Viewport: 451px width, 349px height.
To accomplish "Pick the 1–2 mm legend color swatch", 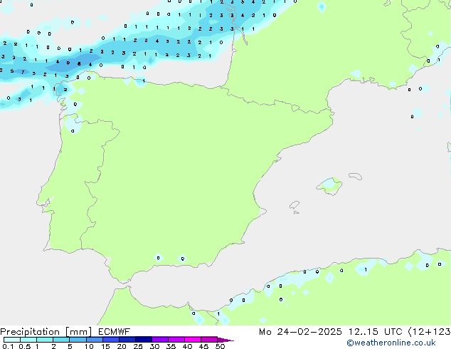I will (45, 340).
